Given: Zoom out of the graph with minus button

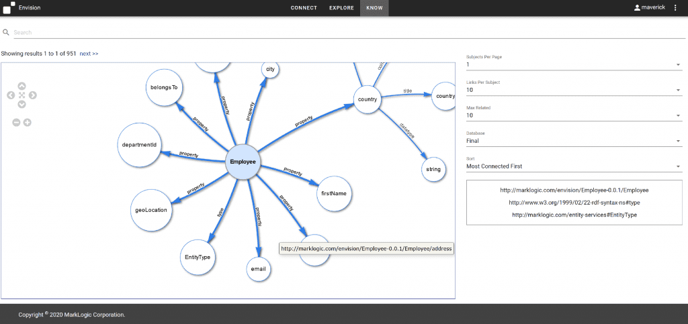Looking at the screenshot, I should 17,122.
